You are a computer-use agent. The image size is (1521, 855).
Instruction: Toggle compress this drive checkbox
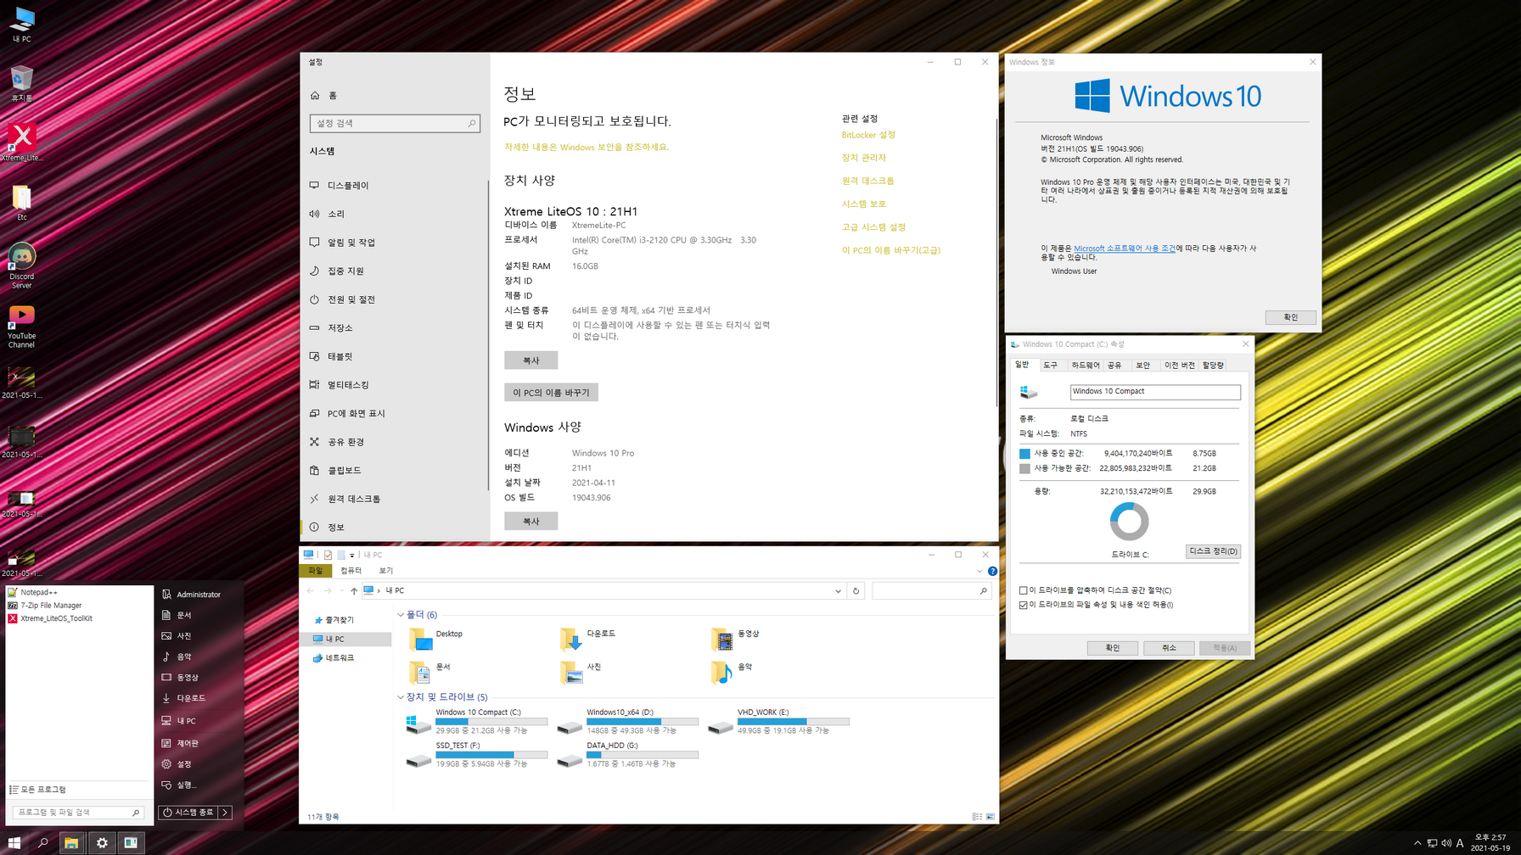click(x=1023, y=590)
